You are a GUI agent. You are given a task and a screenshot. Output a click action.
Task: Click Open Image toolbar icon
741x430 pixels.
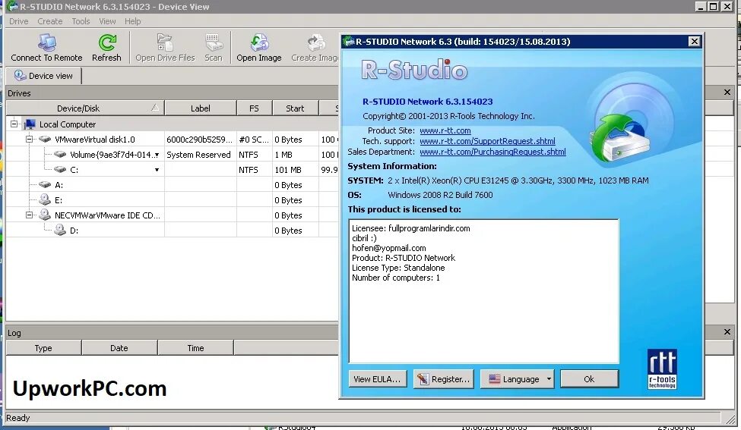(x=259, y=42)
